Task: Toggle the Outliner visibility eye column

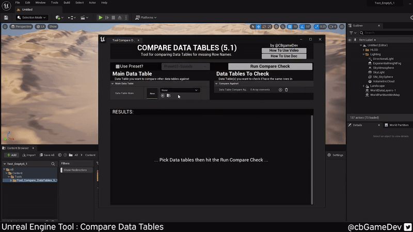Action: tap(350, 40)
